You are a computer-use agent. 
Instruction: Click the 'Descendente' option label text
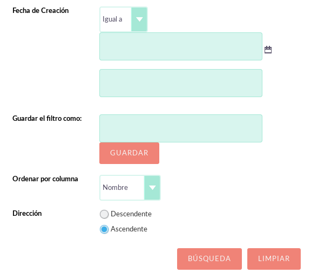coord(131,214)
